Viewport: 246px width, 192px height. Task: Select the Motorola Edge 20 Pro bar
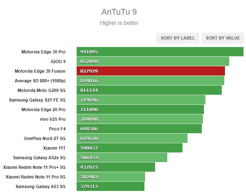click(x=140, y=109)
